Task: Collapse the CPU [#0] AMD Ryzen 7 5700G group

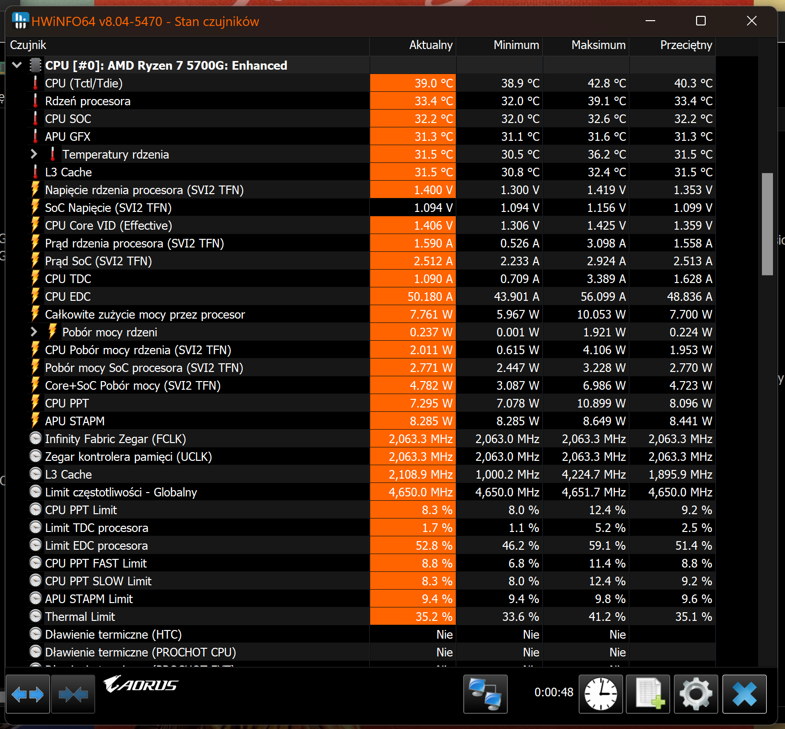Action: [17, 65]
